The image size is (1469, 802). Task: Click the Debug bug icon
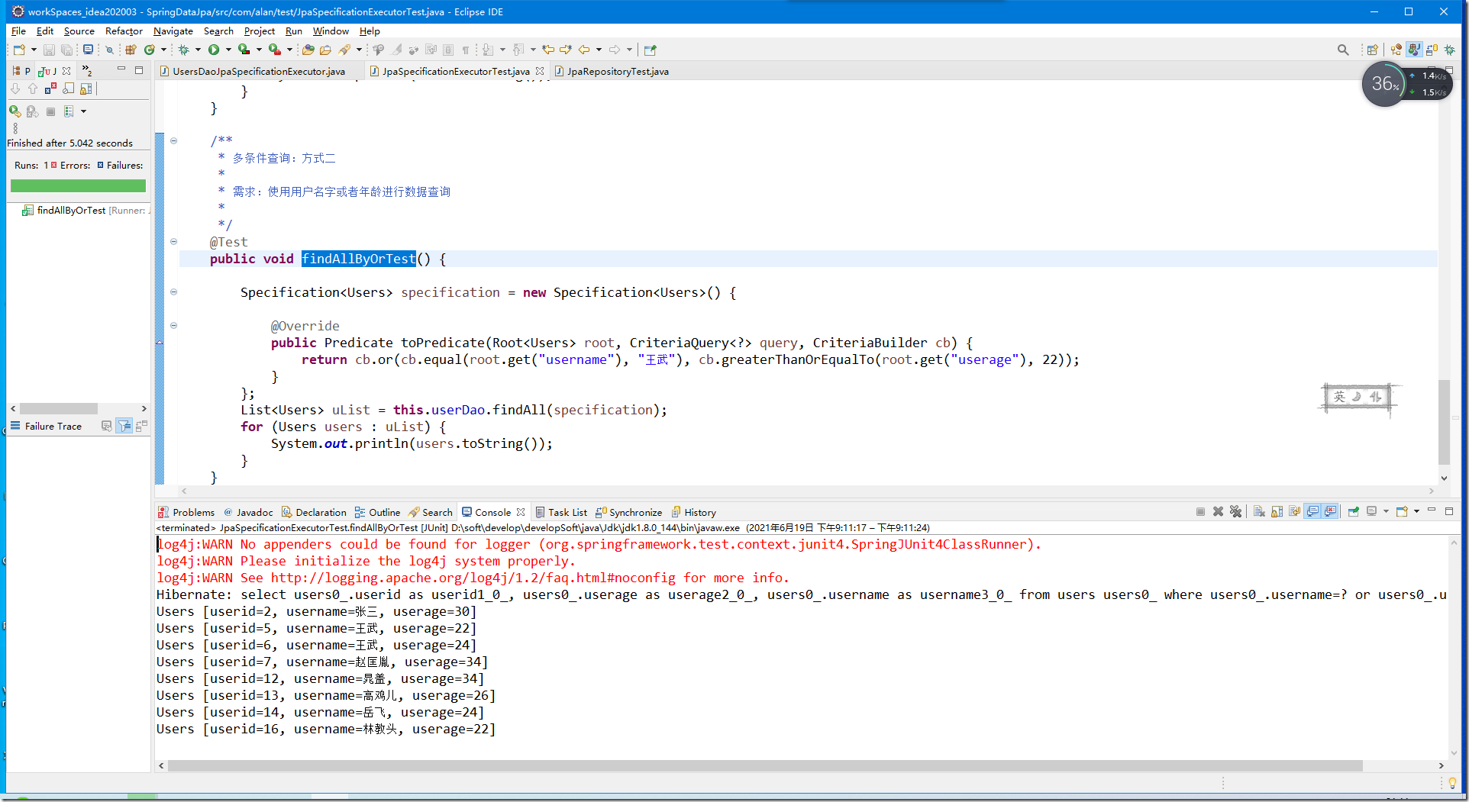[183, 50]
